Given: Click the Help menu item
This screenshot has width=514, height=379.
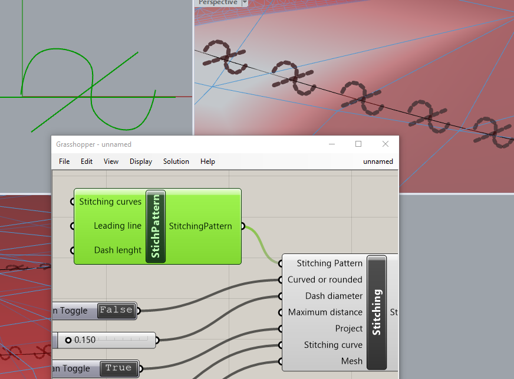Looking at the screenshot, I should [x=207, y=162].
